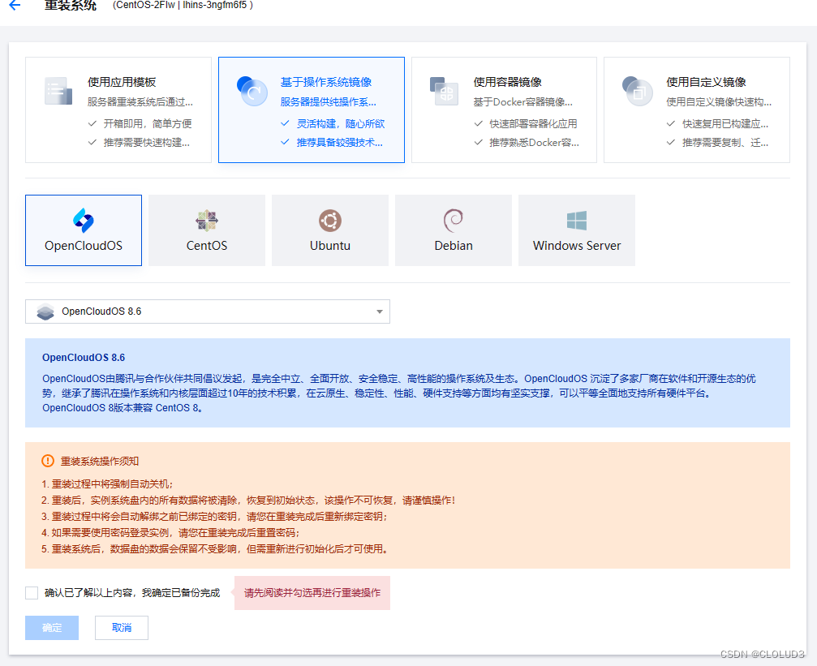Viewport: 817px width, 666px height.
Task: Click the 确认已了解以上内容，我确定已备份完成 label
Action: click(132, 592)
